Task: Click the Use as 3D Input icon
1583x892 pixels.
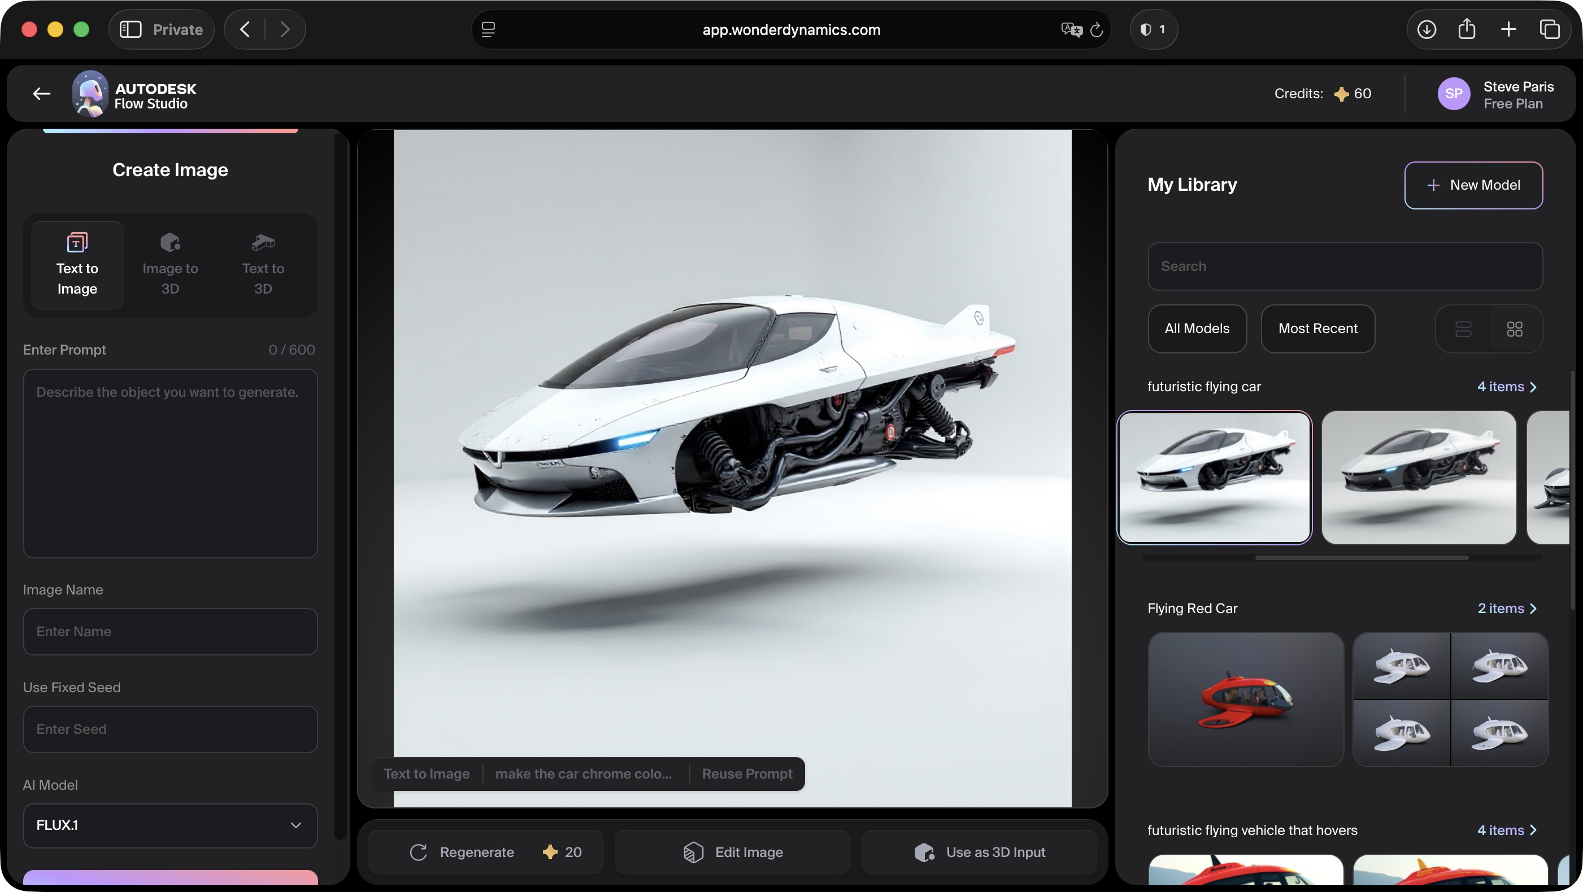Action: (924, 852)
